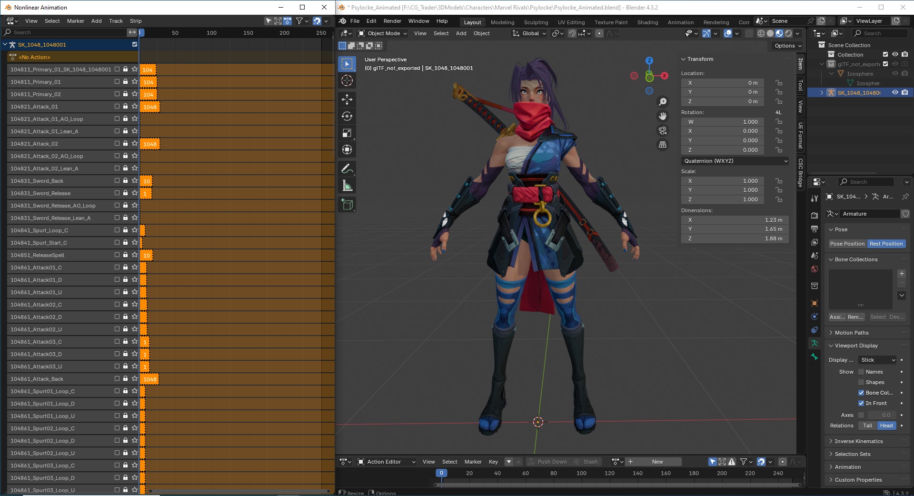Image resolution: width=914 pixels, height=496 pixels.
Task: Click the Scale Y value field
Action: (722, 190)
